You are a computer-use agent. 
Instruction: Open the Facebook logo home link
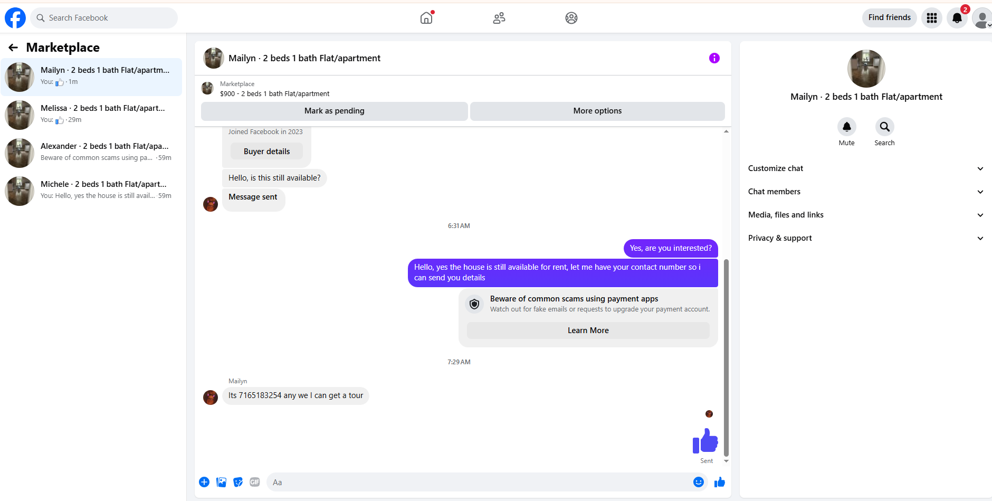tap(15, 18)
